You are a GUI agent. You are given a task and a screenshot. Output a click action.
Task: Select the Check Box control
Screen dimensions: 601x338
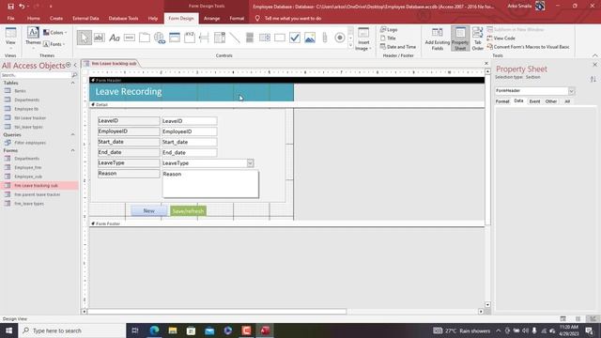[x=295, y=38]
